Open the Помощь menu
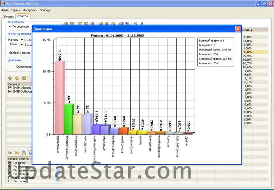Screen dimensions: 274x190 click(45, 10)
